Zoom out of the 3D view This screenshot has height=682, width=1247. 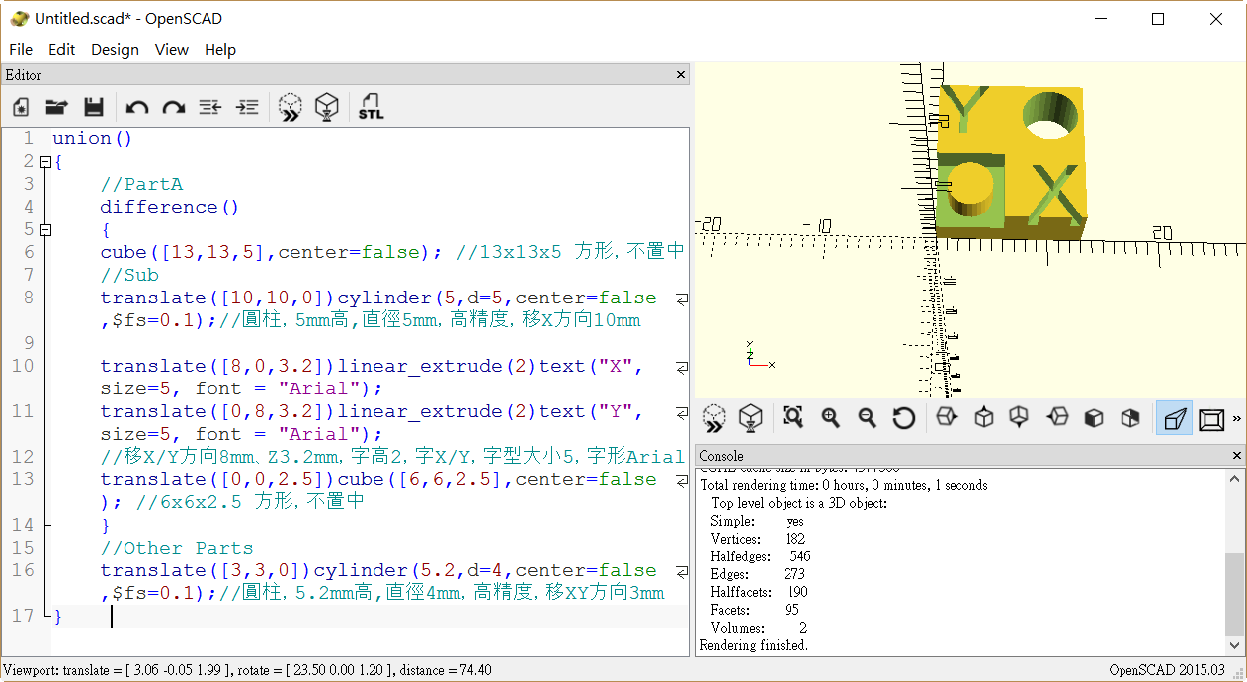click(x=867, y=418)
